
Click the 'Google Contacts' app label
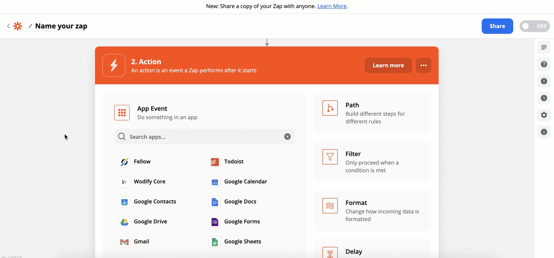click(155, 201)
